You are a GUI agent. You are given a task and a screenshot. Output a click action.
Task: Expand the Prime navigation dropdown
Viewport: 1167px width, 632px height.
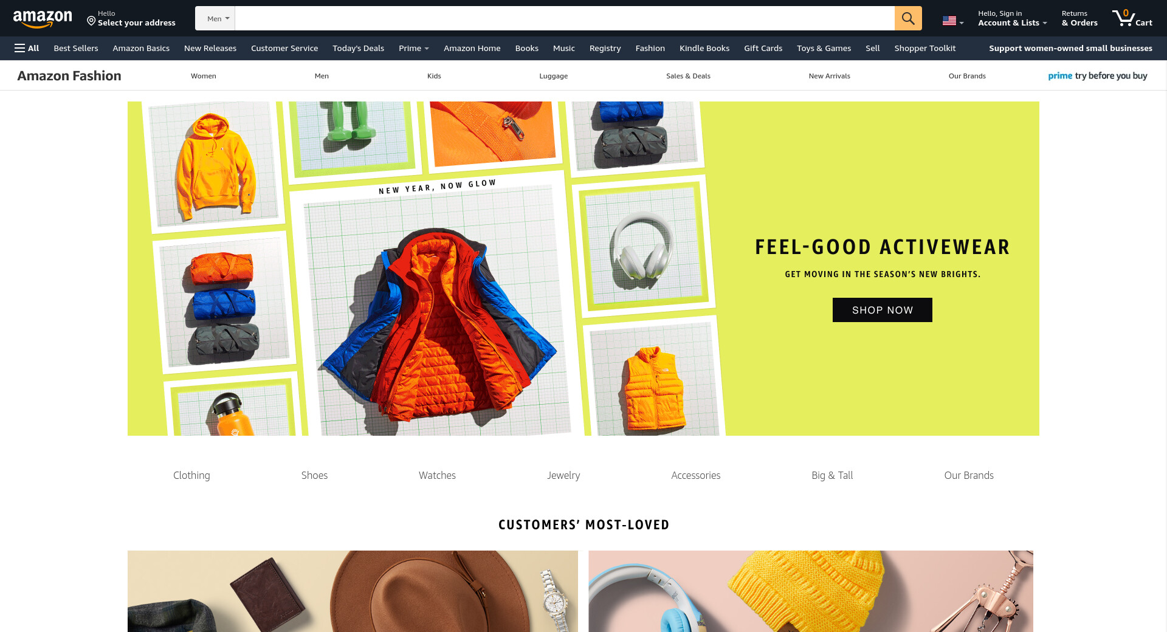point(414,48)
